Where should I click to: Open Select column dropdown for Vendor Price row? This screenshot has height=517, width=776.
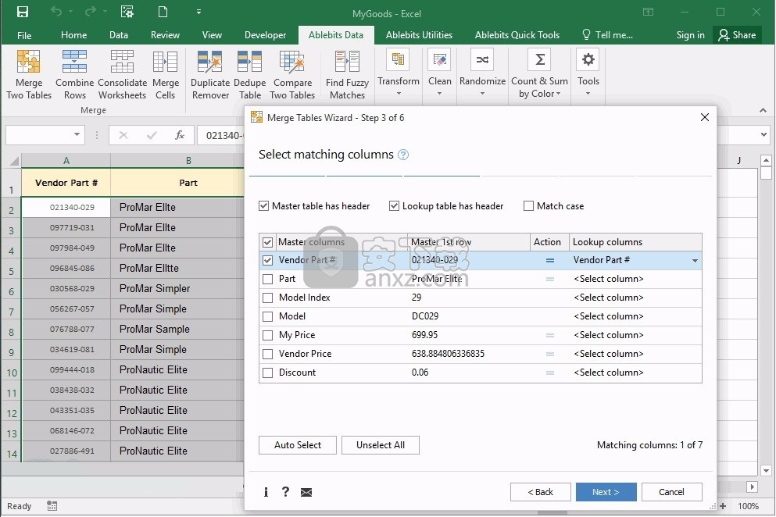click(635, 355)
